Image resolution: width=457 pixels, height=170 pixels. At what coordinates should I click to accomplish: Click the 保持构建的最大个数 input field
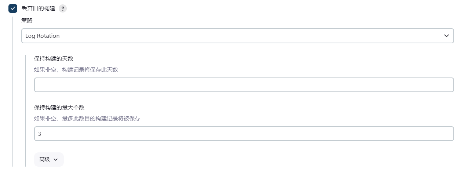click(x=244, y=134)
